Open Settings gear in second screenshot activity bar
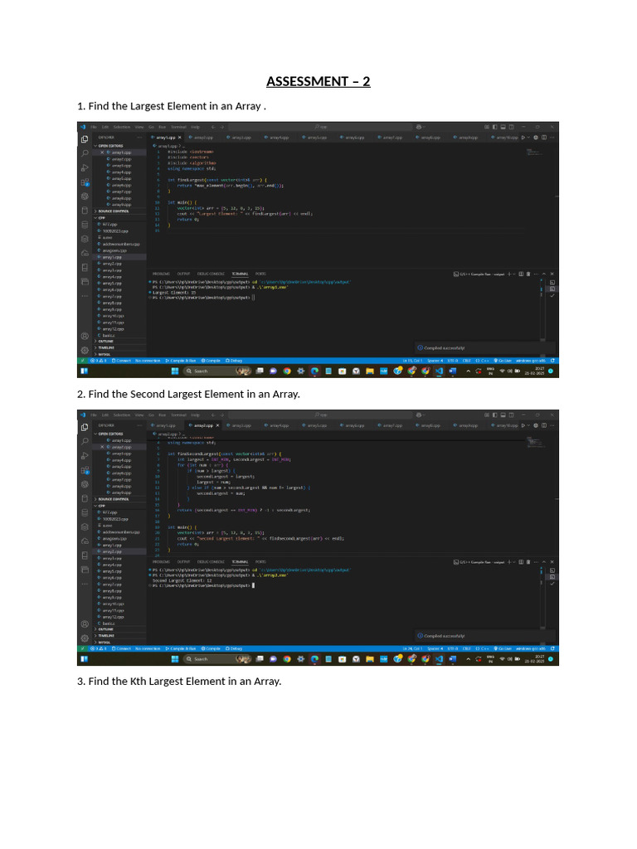637x849 pixels. tap(85, 638)
